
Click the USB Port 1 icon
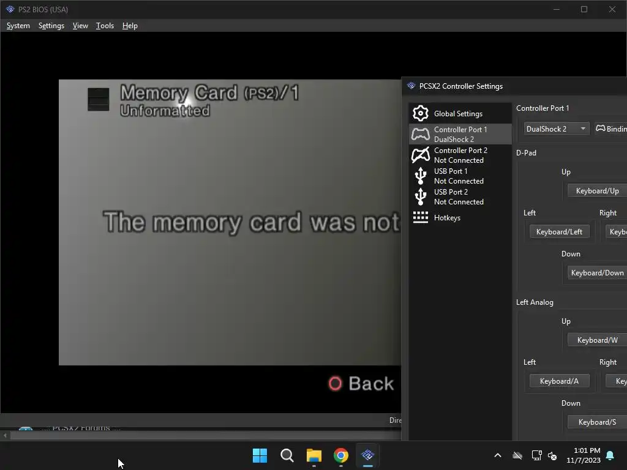click(420, 176)
